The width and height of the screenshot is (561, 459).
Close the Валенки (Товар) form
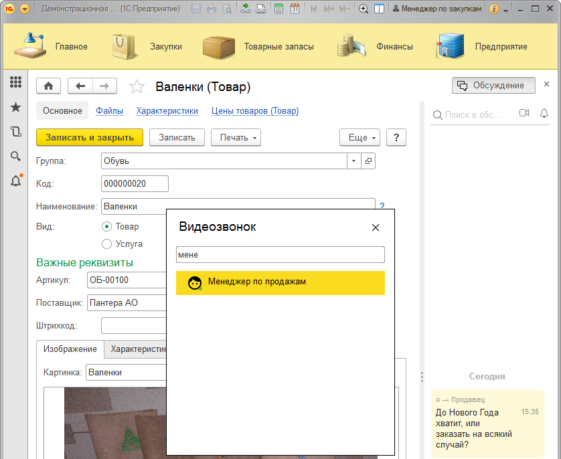(546, 84)
